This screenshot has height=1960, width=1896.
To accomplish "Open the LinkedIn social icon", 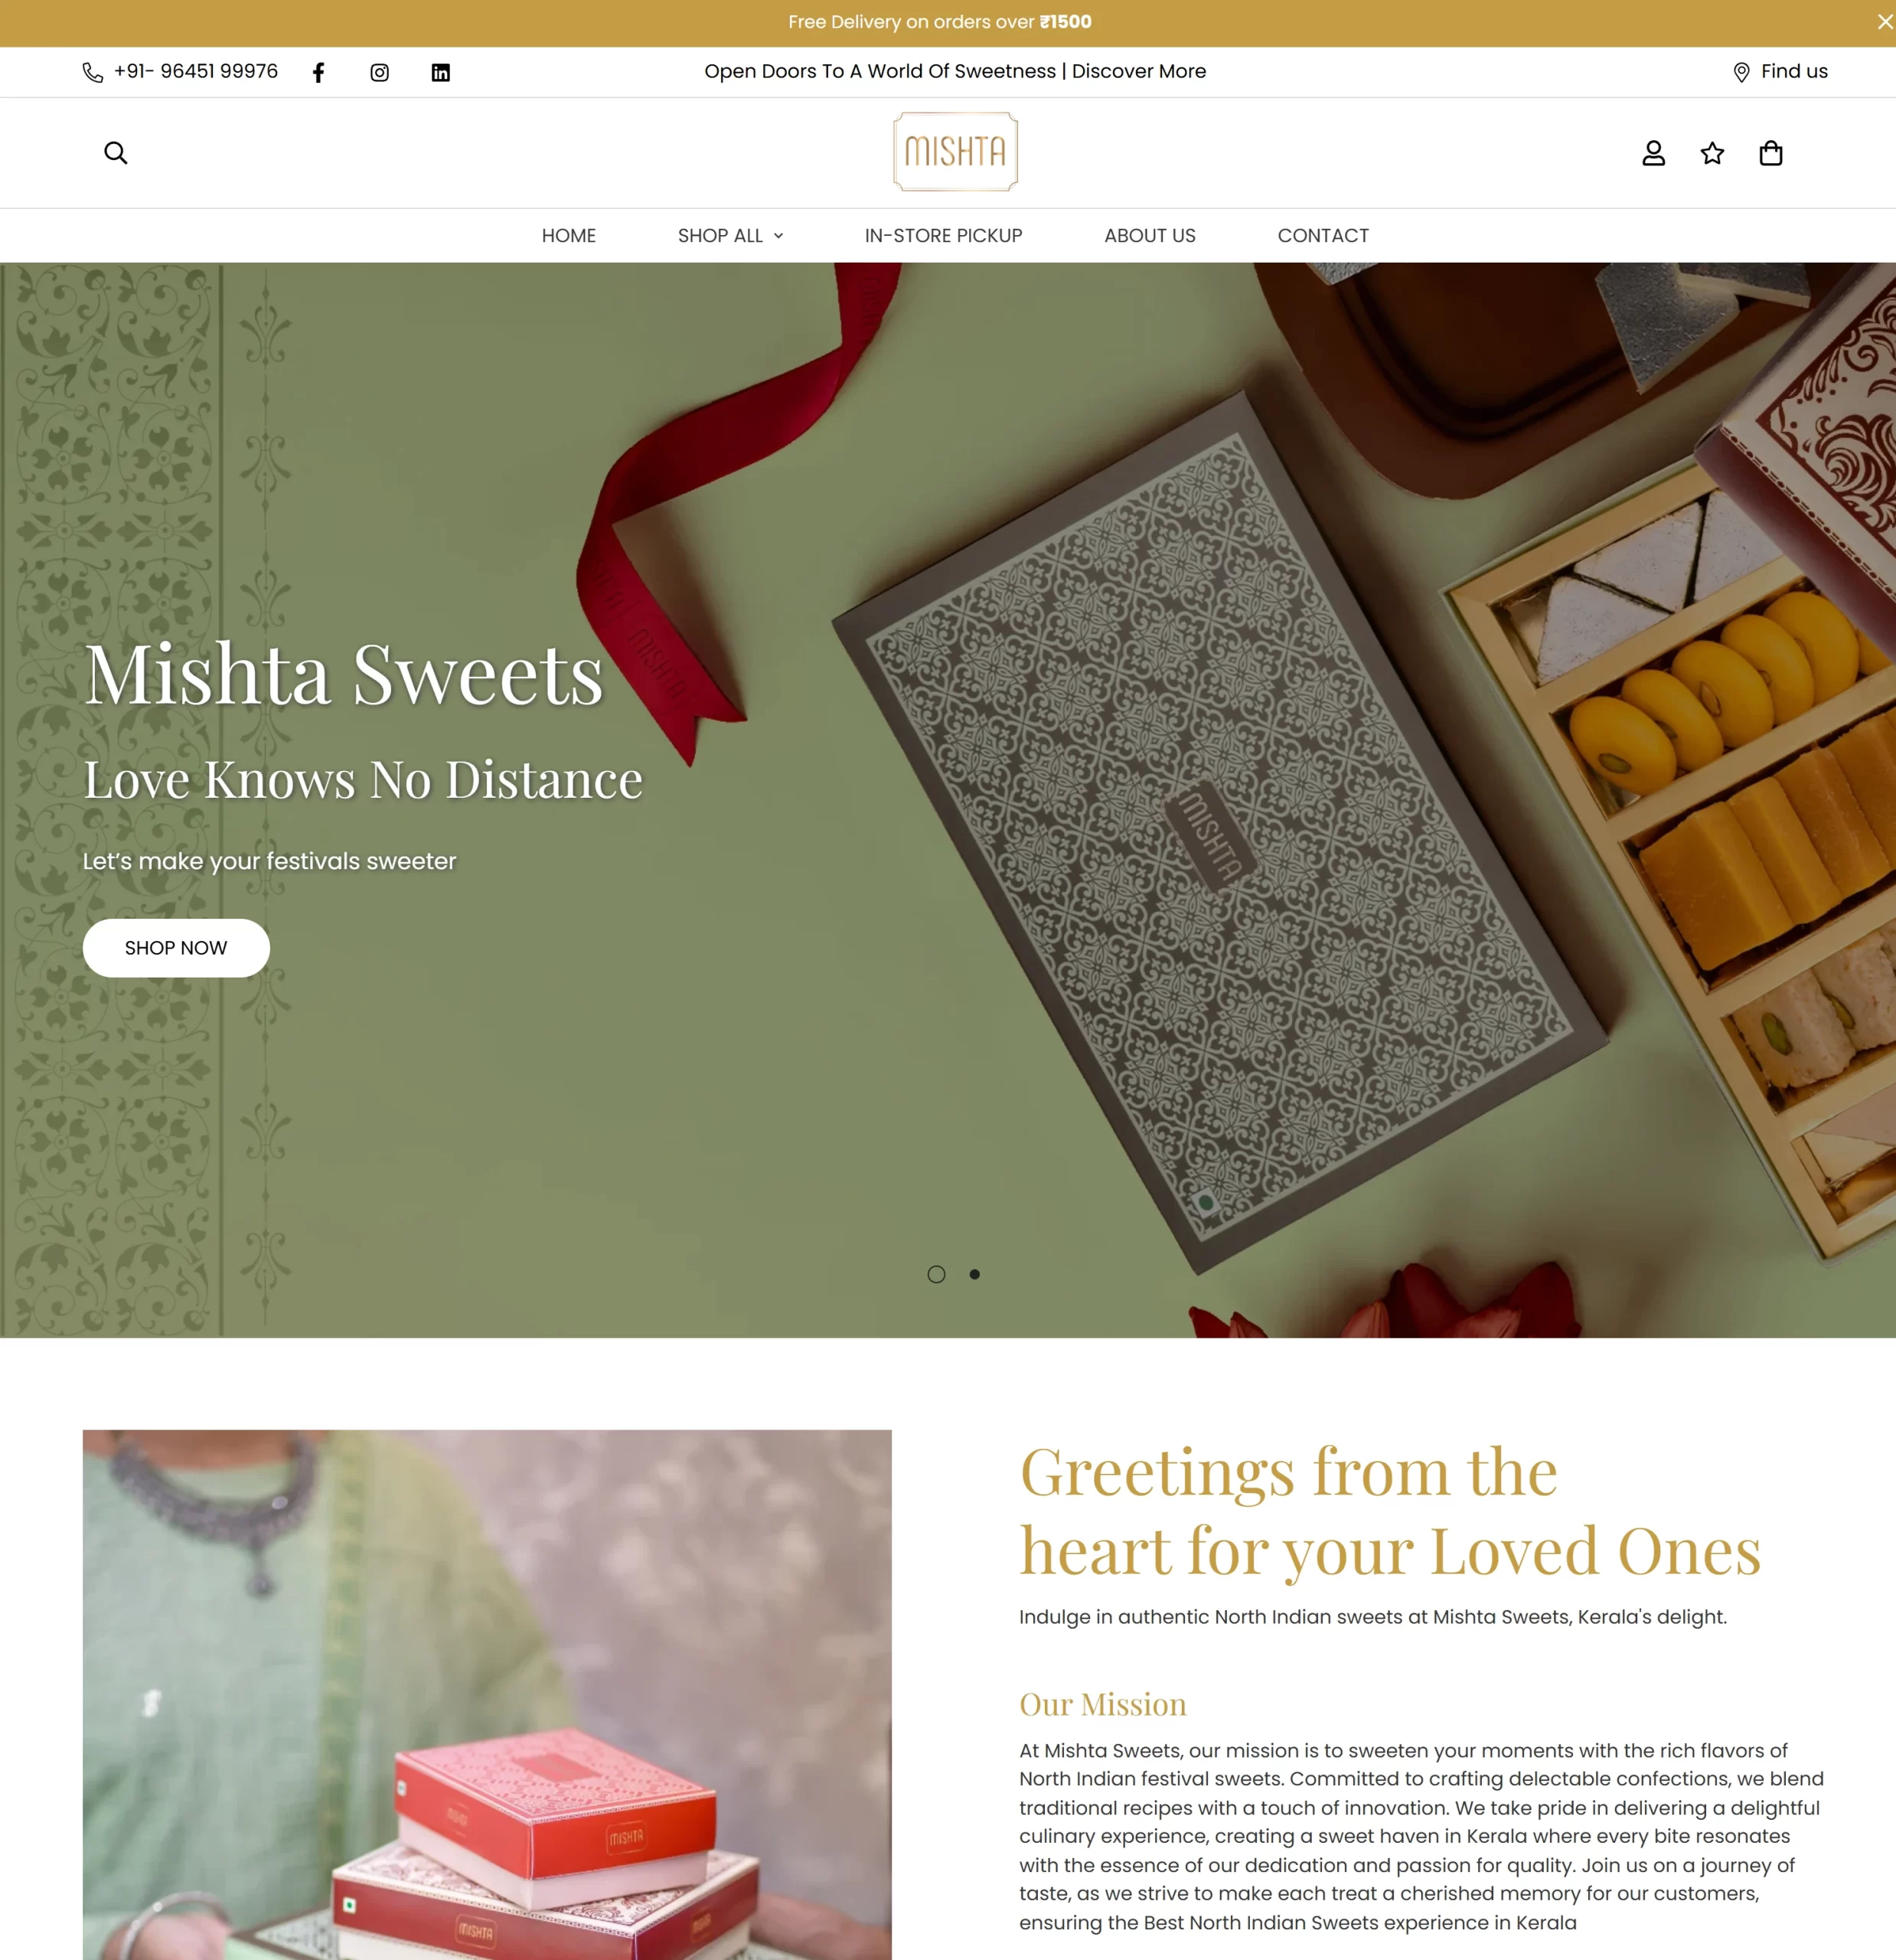I will pos(441,73).
